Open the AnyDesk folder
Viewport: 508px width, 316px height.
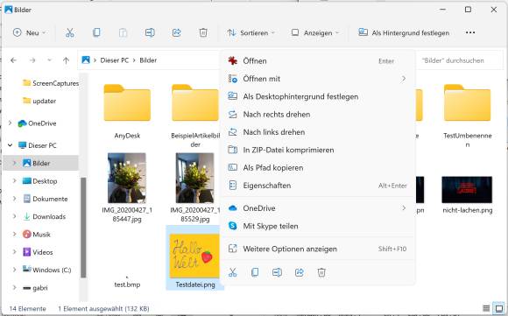point(127,111)
